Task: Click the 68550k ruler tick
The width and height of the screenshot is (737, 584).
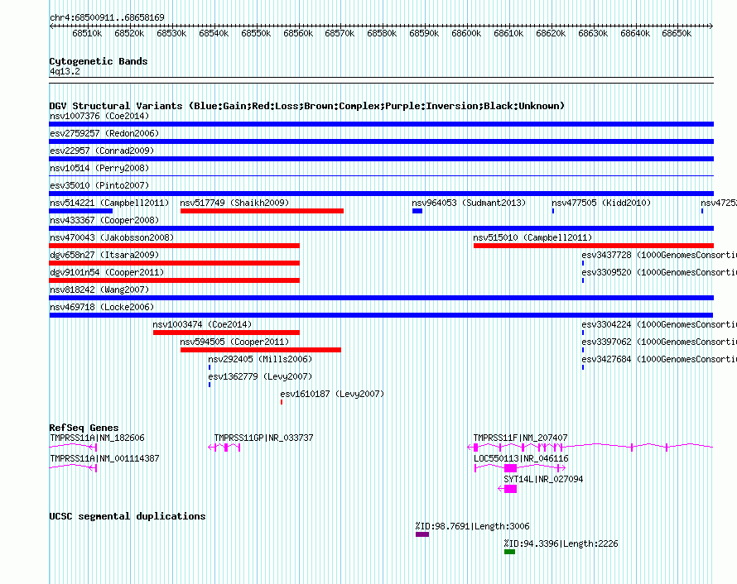Action: (256, 33)
